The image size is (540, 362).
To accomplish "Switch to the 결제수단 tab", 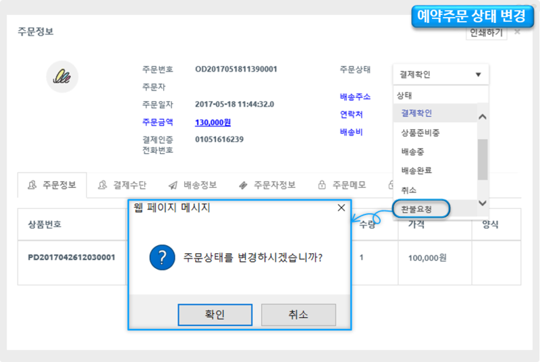I will click(122, 184).
